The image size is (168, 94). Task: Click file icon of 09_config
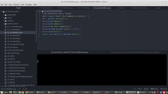(x=6, y=56)
